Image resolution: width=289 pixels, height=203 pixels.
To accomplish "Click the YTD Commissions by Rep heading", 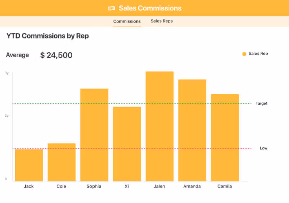I will pyautogui.click(x=47, y=36).
